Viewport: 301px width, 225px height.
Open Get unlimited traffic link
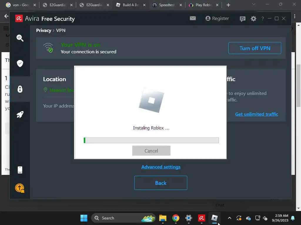257,114
